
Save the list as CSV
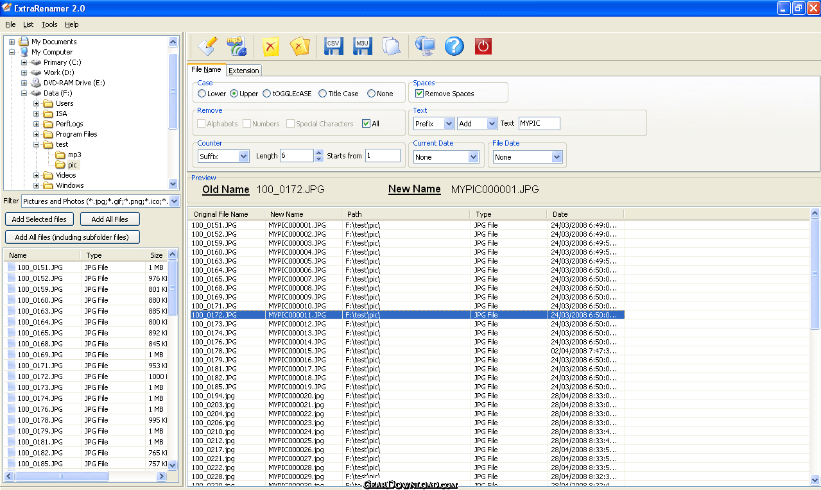tap(333, 46)
